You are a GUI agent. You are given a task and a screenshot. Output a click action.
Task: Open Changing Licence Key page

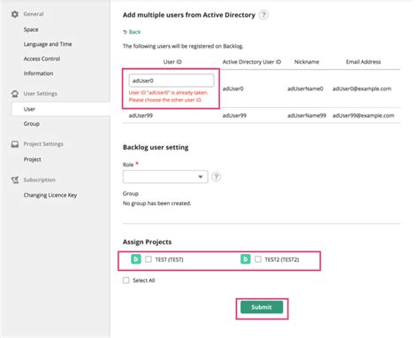click(x=50, y=196)
